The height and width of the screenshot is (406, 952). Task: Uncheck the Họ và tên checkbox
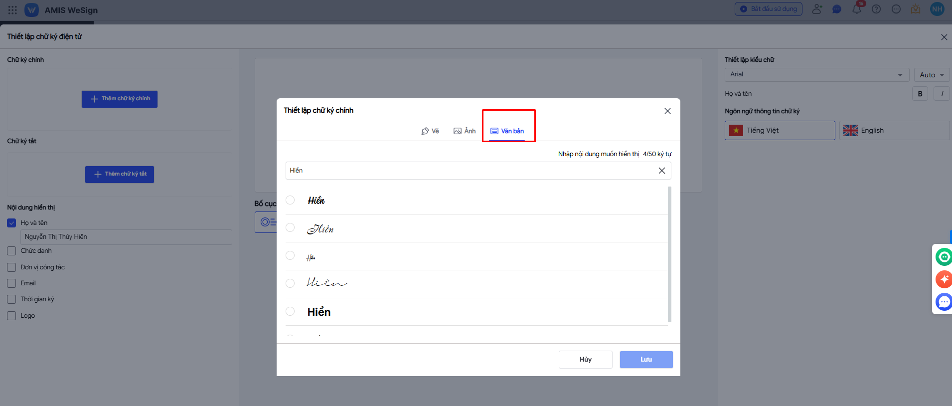(x=11, y=223)
